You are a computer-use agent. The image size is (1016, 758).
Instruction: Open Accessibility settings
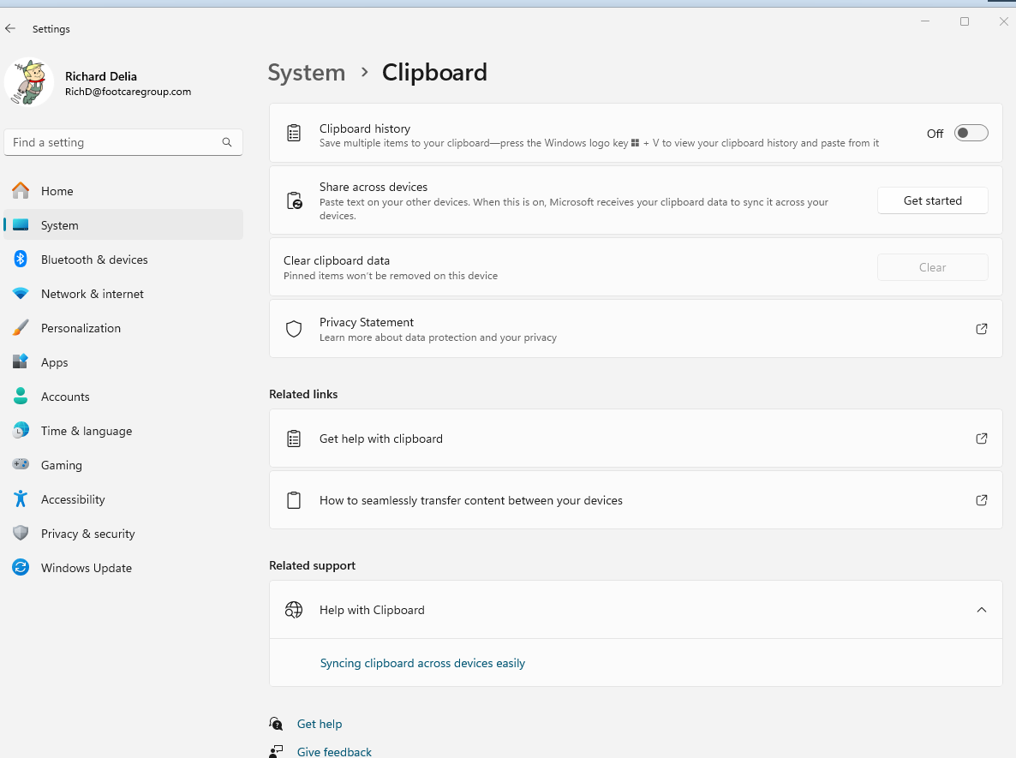123,499
